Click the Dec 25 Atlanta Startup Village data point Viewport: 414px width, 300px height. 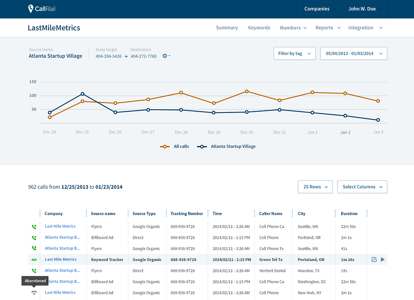click(82, 94)
